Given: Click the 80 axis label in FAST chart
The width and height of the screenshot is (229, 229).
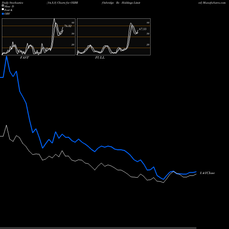Looking at the screenshot, I should 73,22.
